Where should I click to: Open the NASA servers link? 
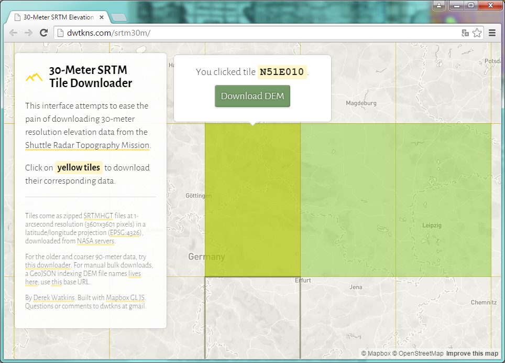click(95, 241)
